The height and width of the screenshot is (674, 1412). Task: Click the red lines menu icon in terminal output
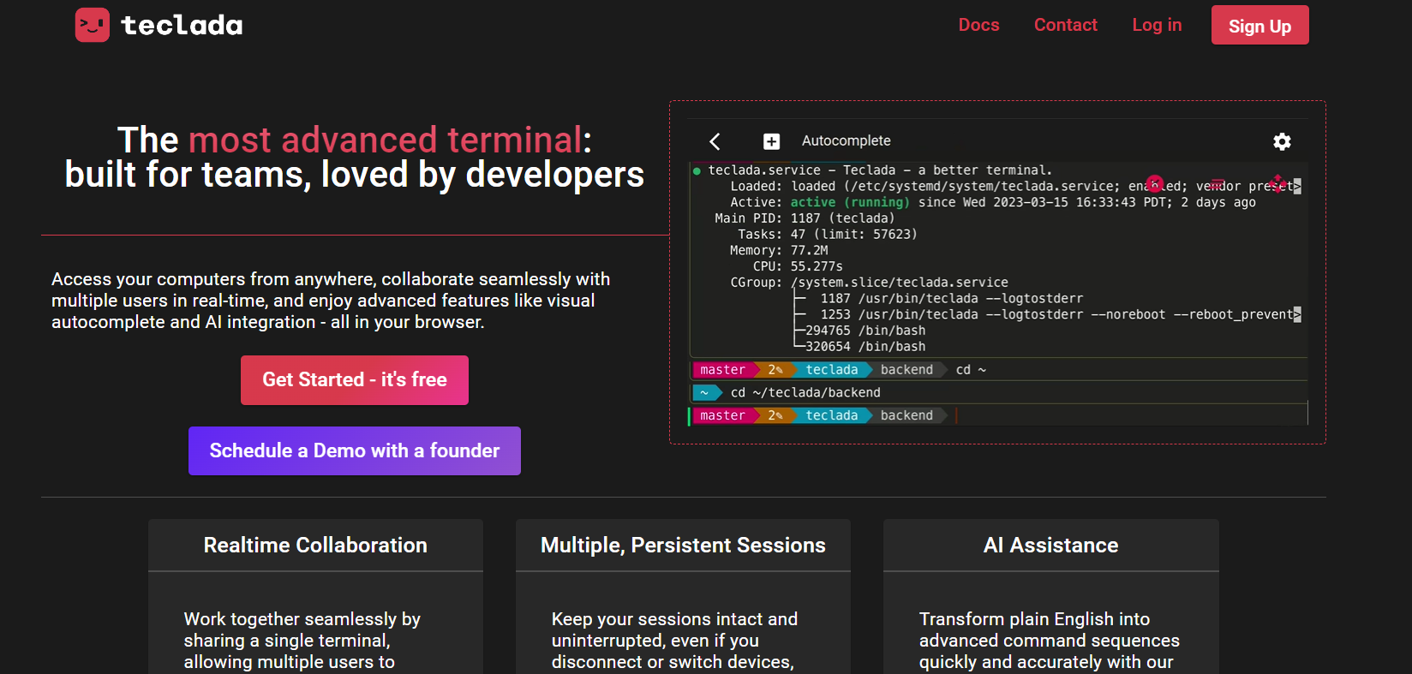pyautogui.click(x=1216, y=184)
